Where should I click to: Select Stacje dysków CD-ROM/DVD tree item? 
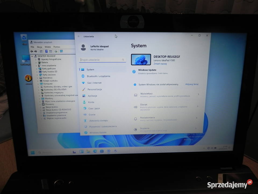pos(58,110)
